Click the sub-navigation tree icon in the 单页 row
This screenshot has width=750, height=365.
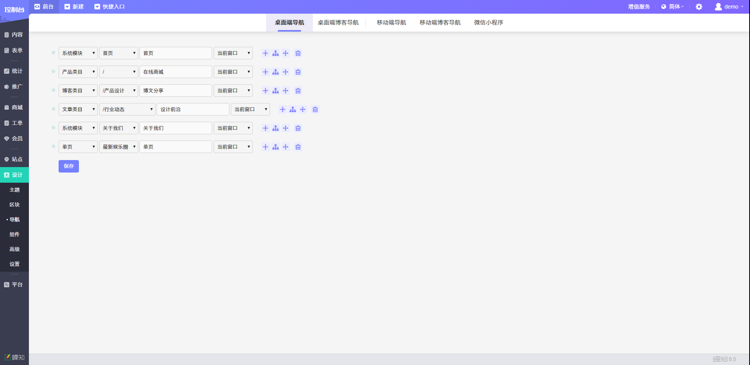275,147
